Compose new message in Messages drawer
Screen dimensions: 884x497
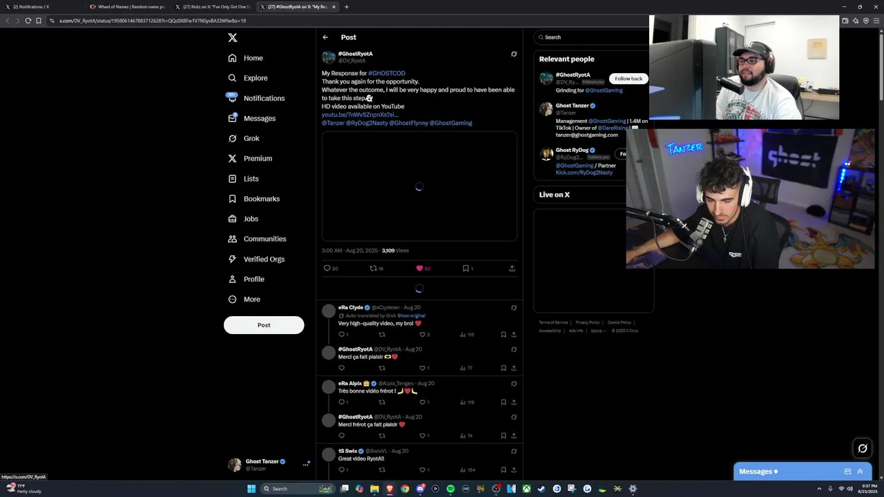tap(847, 471)
